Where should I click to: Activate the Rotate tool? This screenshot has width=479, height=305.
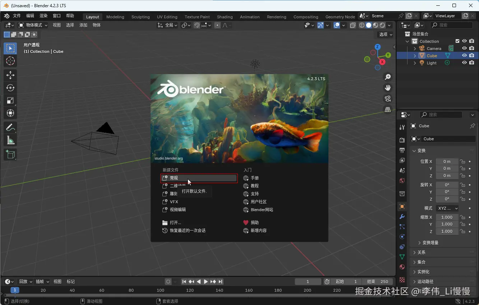point(10,88)
